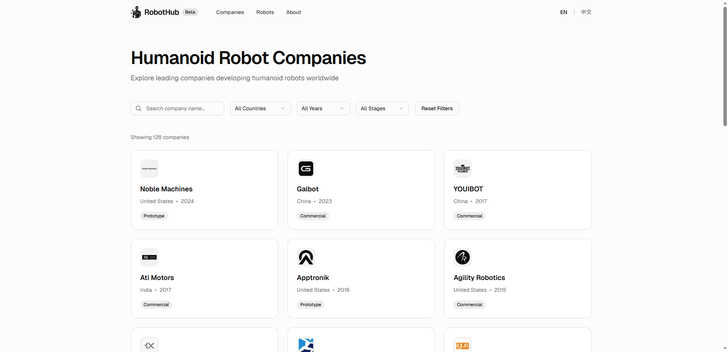The height and width of the screenshot is (352, 728).
Task: Expand the All Years filter
Action: (x=323, y=108)
